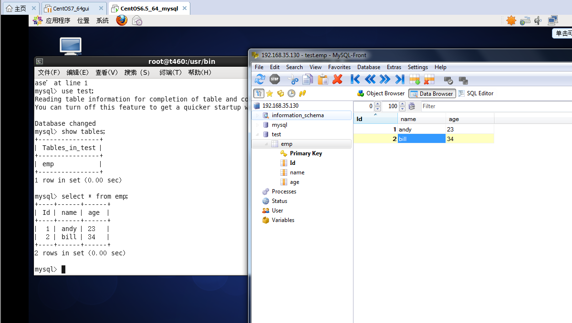Viewport: 572px width, 323px height.
Task: Increase the limit 100 value with up stepper
Action: click(x=402, y=104)
